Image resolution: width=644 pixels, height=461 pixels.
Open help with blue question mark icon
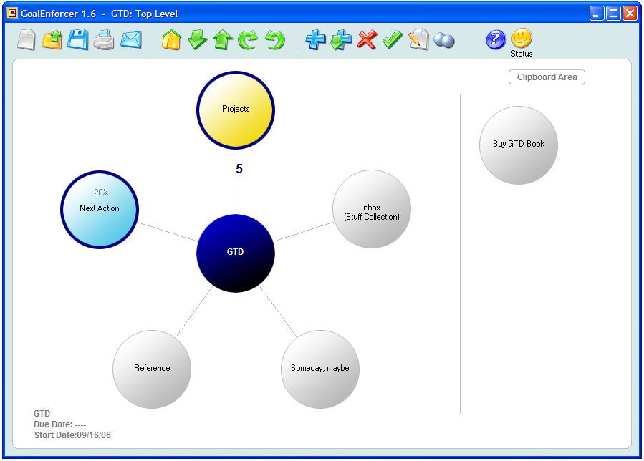pyautogui.click(x=496, y=40)
